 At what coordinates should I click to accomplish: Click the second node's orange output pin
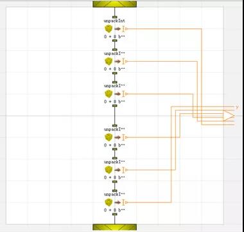click(x=125, y=62)
